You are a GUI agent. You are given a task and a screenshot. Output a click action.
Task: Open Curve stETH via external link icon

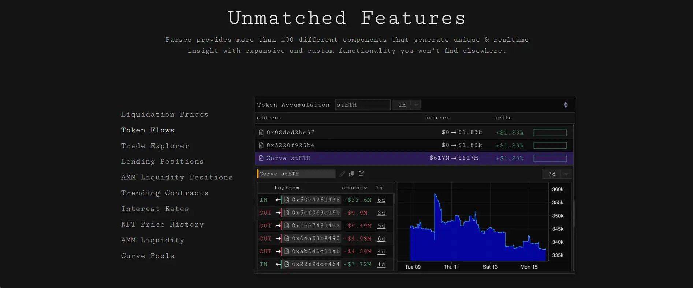tap(361, 174)
